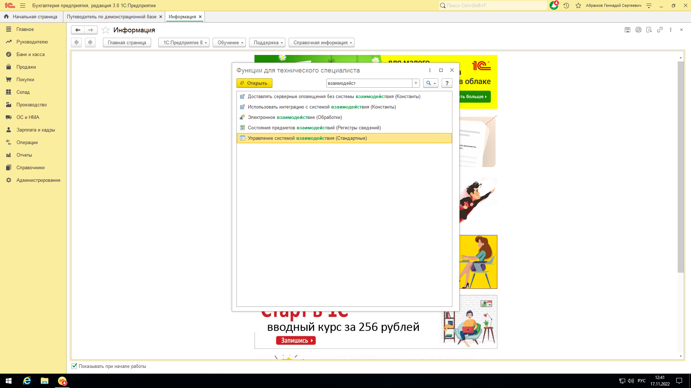Click the Главная страница button

point(127,42)
